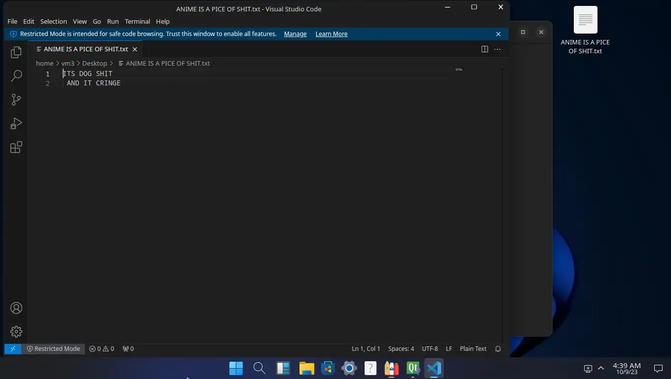671x379 pixels.
Task: Maximize the background window behind VS Code
Action: pos(523,32)
